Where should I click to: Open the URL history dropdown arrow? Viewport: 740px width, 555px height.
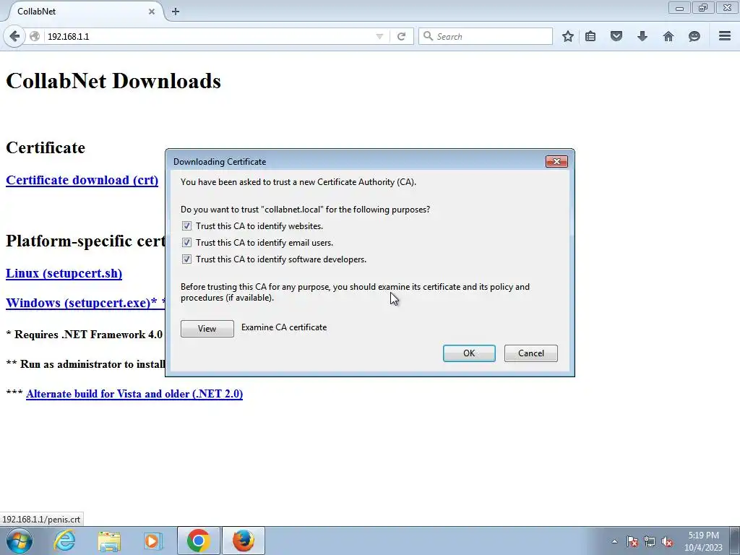click(379, 36)
